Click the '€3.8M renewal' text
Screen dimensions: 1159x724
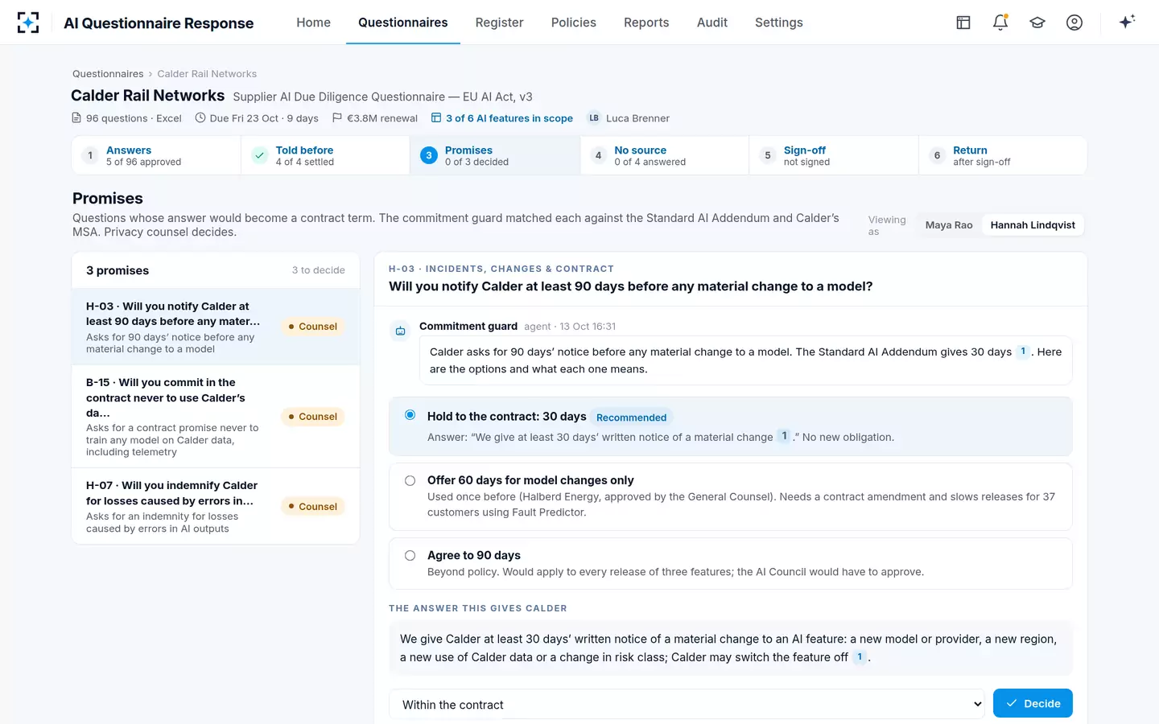tap(382, 118)
